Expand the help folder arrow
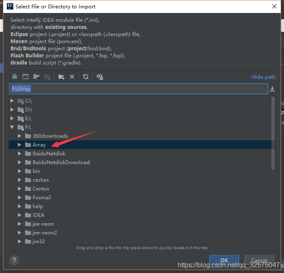 [x=19, y=206]
